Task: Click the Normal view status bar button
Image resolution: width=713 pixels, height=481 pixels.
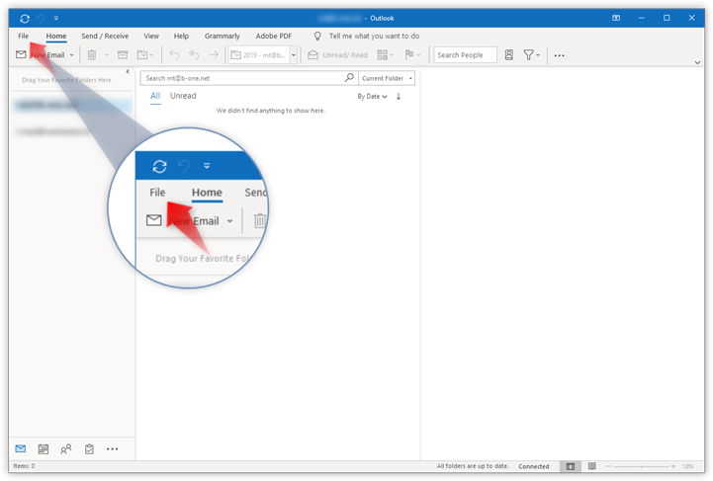Action: (571, 466)
